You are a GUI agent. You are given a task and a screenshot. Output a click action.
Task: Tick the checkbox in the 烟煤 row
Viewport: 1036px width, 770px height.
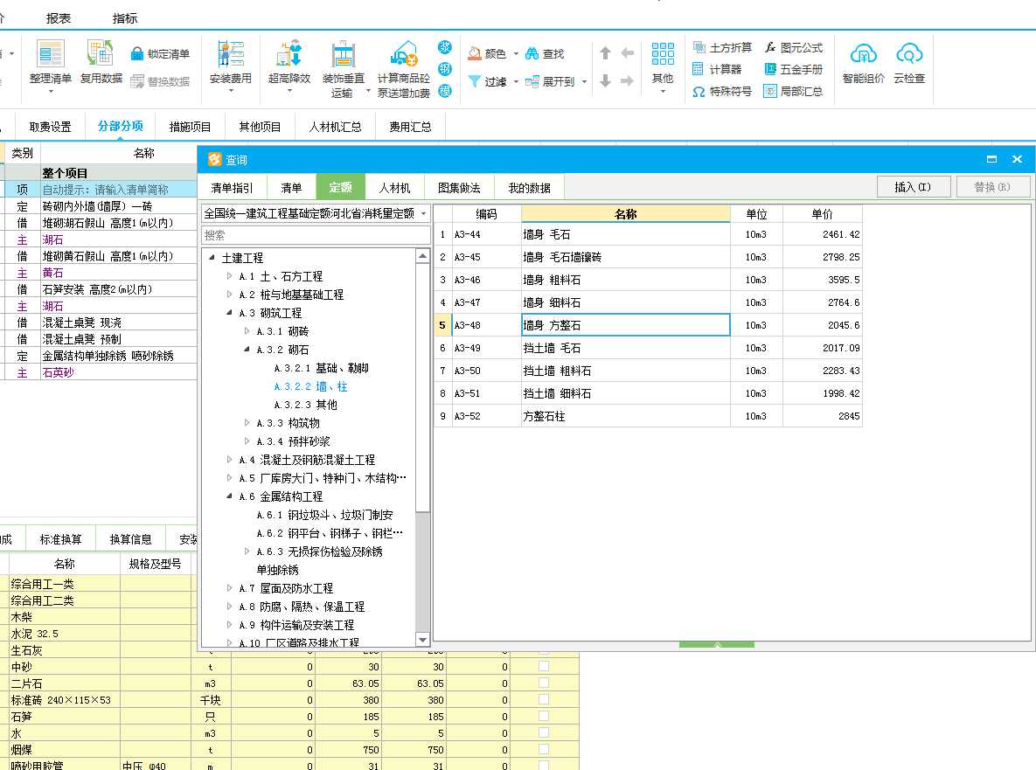click(544, 748)
